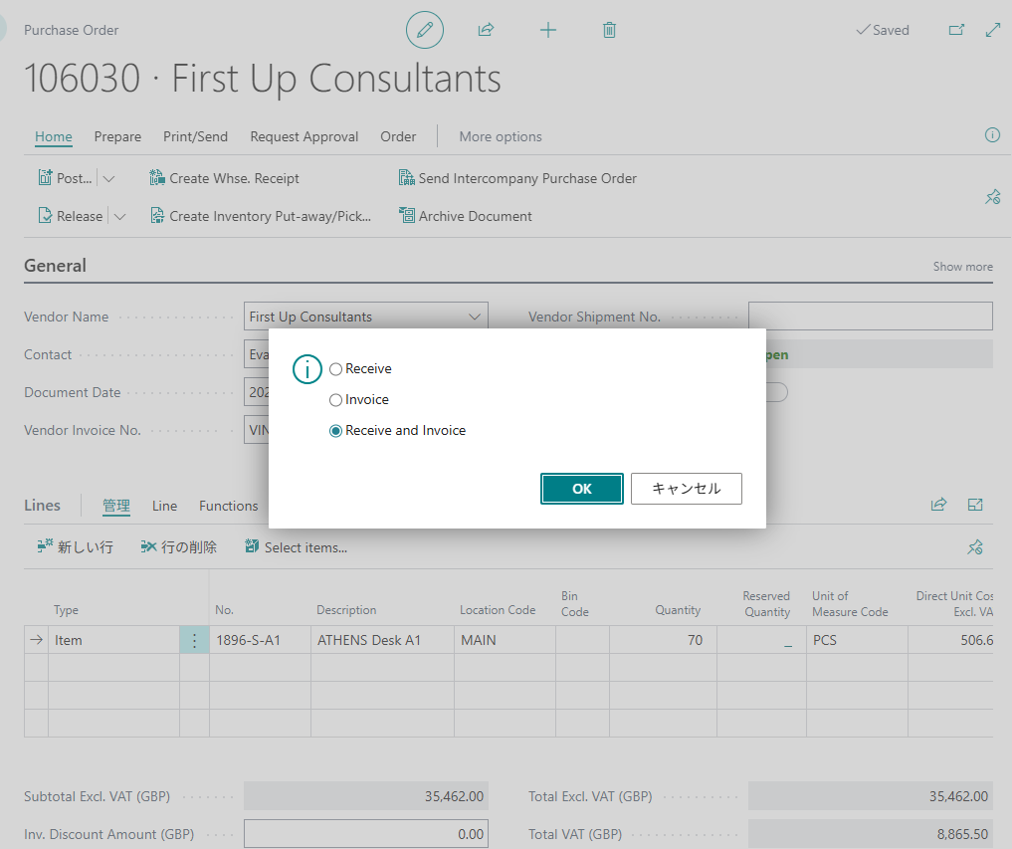Open the Request Approval tab
This screenshot has height=849, width=1012.
304,136
